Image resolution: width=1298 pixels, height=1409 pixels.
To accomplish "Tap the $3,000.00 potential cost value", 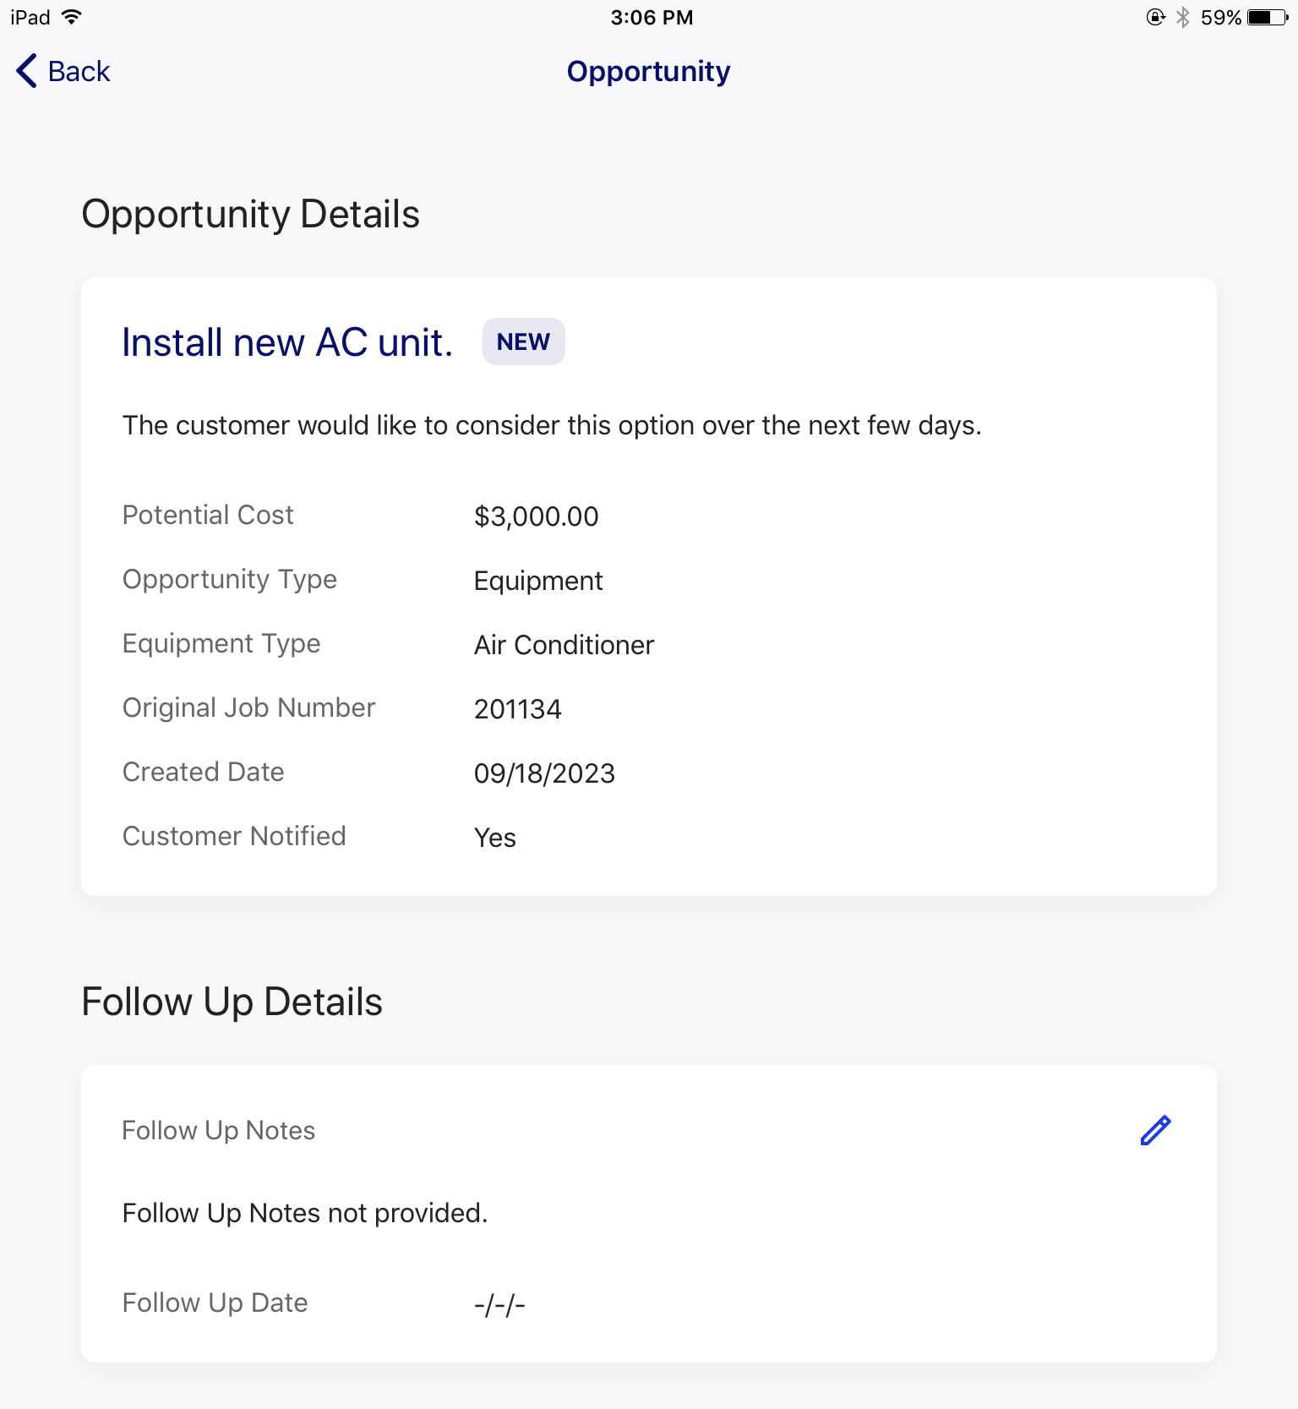I will pyautogui.click(x=536, y=516).
